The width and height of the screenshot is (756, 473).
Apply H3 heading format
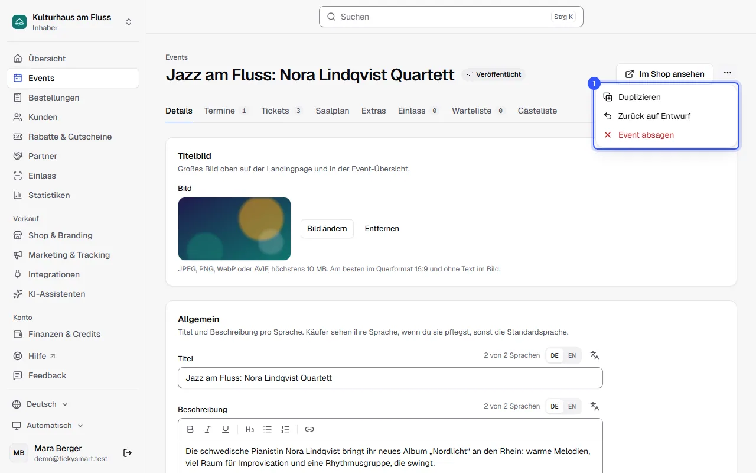250,429
